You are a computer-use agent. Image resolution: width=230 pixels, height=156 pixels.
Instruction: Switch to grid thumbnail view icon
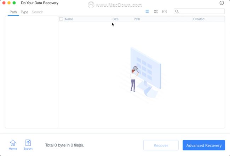[156, 11]
